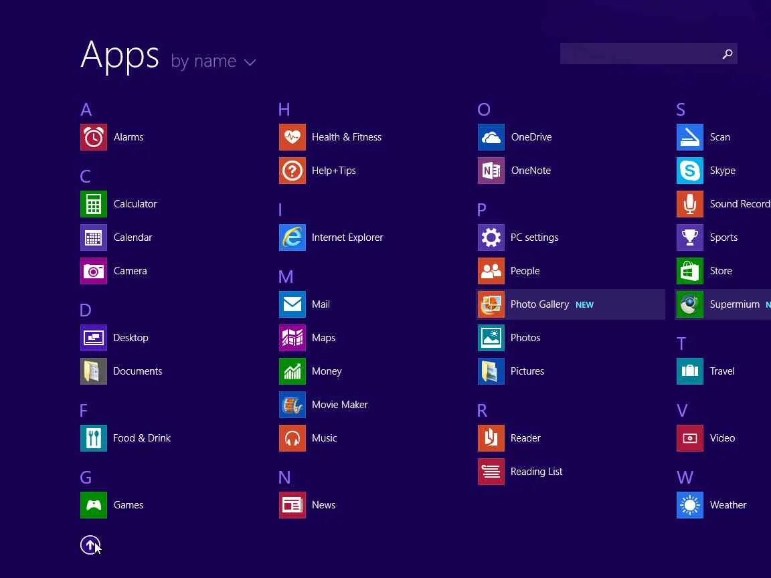Start the Camera app icon
771x578 pixels.
point(94,271)
